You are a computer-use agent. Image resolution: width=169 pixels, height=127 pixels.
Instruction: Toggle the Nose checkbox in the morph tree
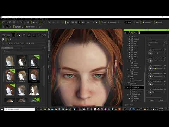(x=132, y=50)
